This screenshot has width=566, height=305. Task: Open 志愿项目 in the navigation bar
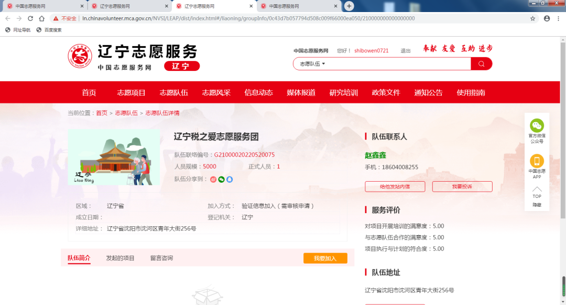(131, 92)
